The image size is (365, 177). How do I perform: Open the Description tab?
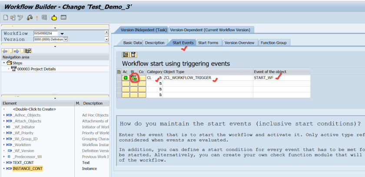tap(155, 43)
